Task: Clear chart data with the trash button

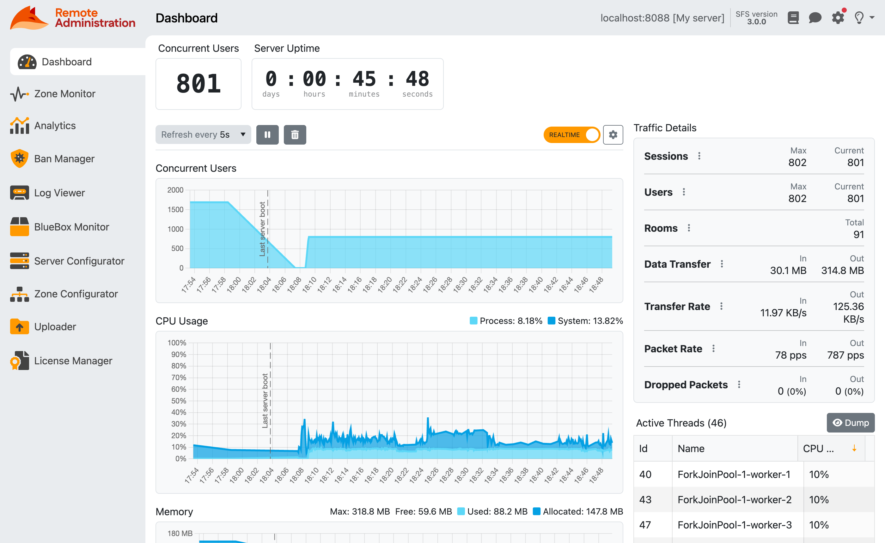Action: click(x=295, y=135)
